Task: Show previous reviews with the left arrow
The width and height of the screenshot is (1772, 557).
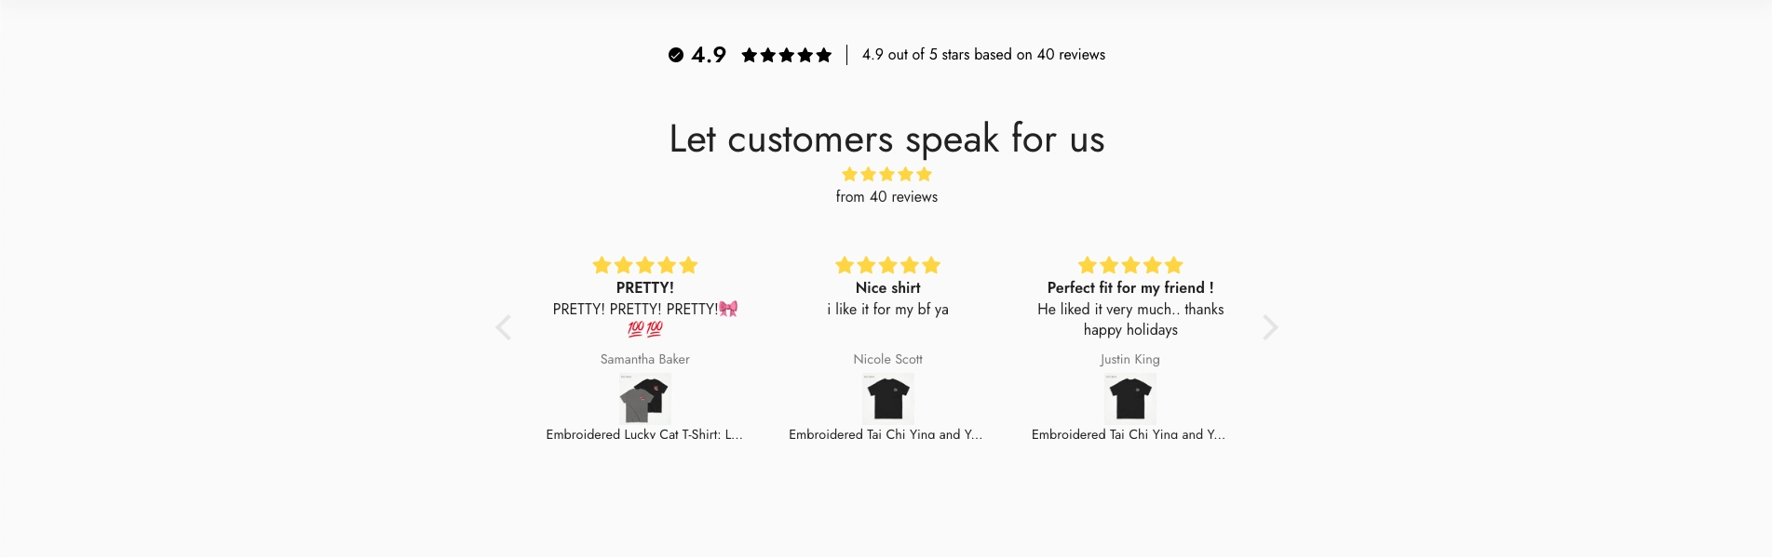Action: (x=504, y=327)
